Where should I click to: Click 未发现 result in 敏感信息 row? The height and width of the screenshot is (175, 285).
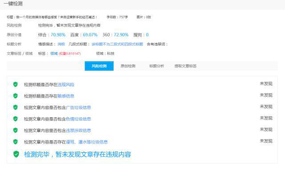266,95
